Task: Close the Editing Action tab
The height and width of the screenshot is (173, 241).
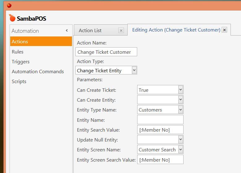Action: [224, 30]
